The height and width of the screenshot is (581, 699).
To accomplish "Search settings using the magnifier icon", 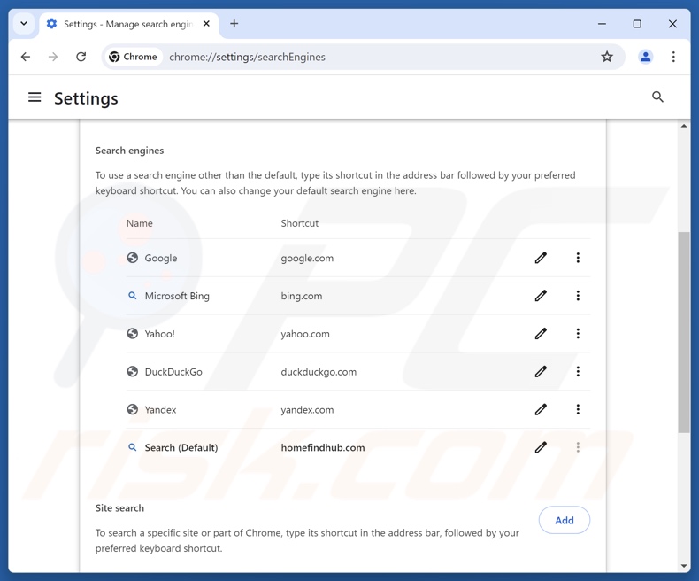I will [x=657, y=97].
